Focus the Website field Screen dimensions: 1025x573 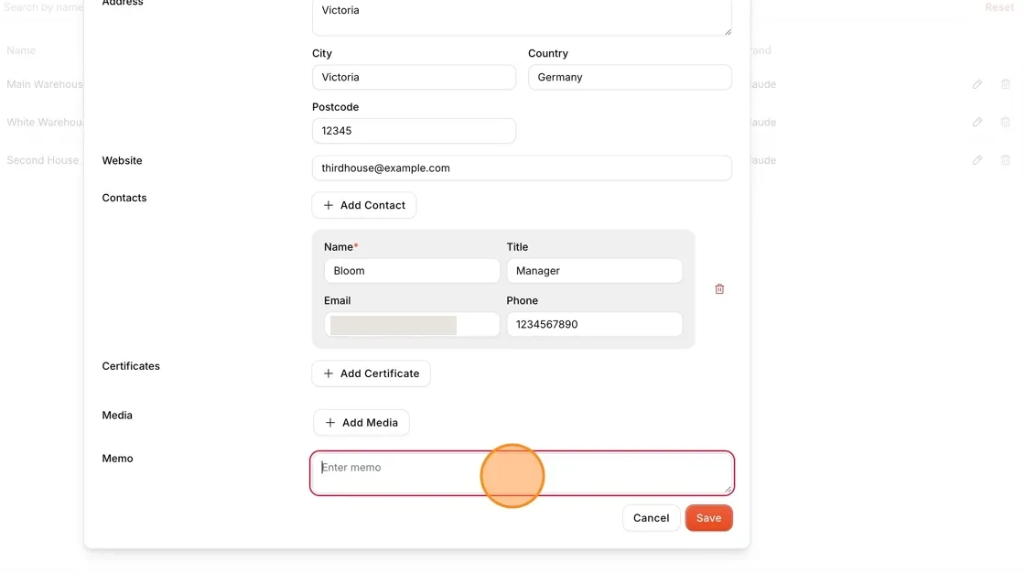tap(522, 168)
